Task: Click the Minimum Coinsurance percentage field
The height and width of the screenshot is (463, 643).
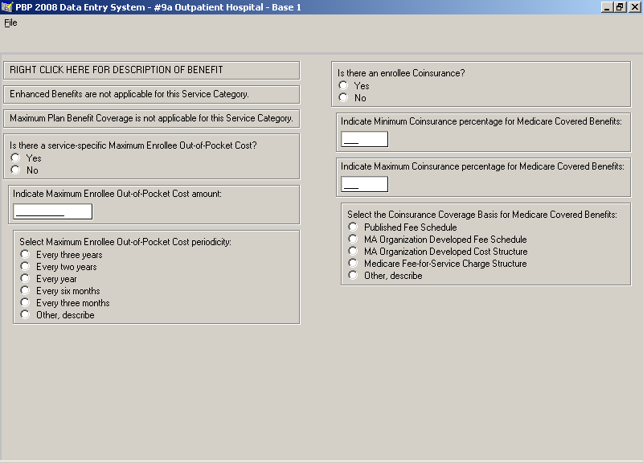Action: [x=365, y=139]
